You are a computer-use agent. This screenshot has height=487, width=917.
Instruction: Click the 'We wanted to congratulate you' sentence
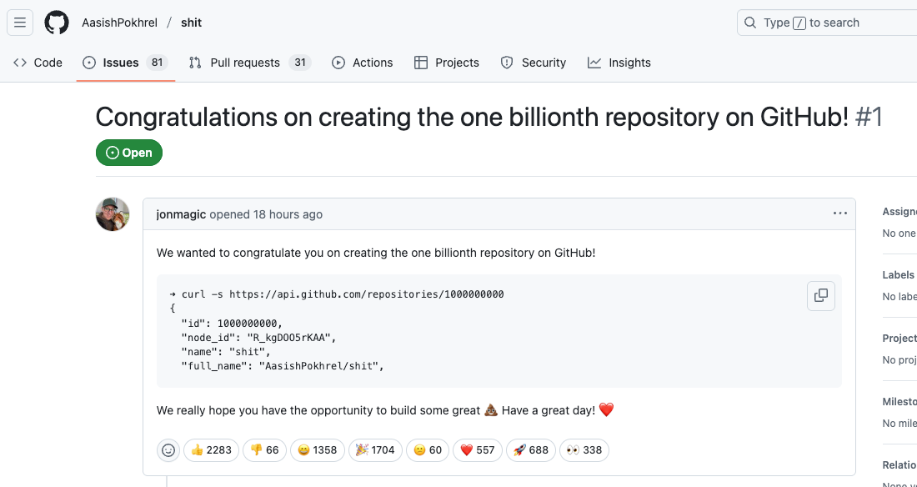click(x=376, y=253)
